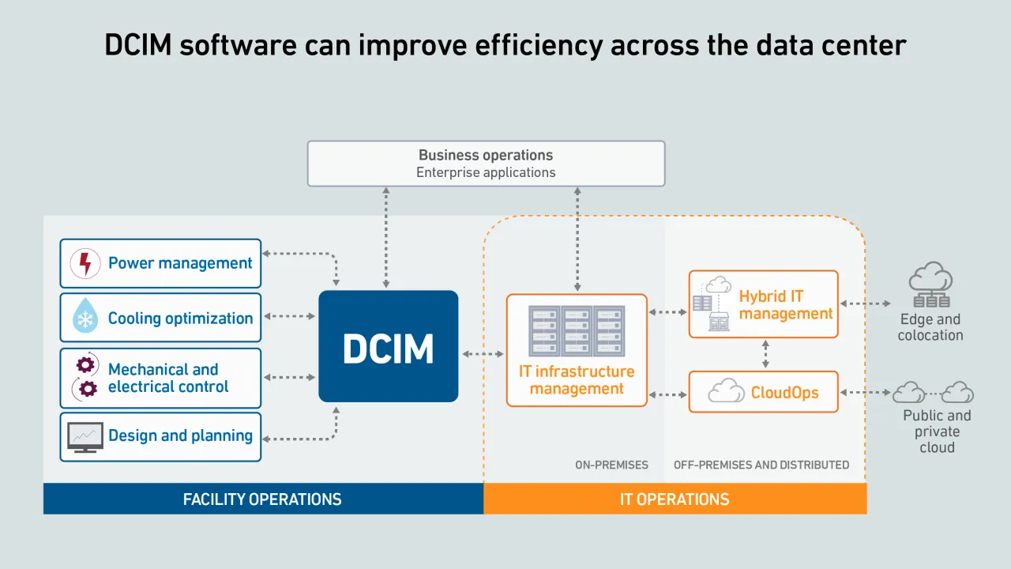Image resolution: width=1011 pixels, height=569 pixels.
Task: Select the Business operations box
Action: click(x=486, y=164)
